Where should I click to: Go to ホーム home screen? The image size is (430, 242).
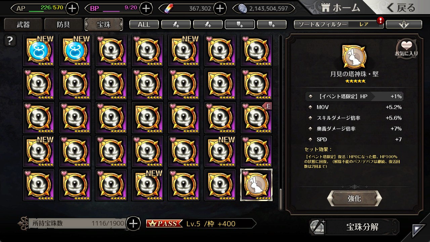click(341, 8)
